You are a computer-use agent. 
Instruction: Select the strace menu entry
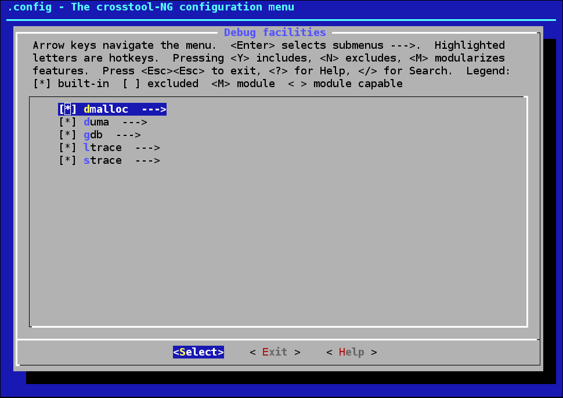pyautogui.click(x=110, y=160)
